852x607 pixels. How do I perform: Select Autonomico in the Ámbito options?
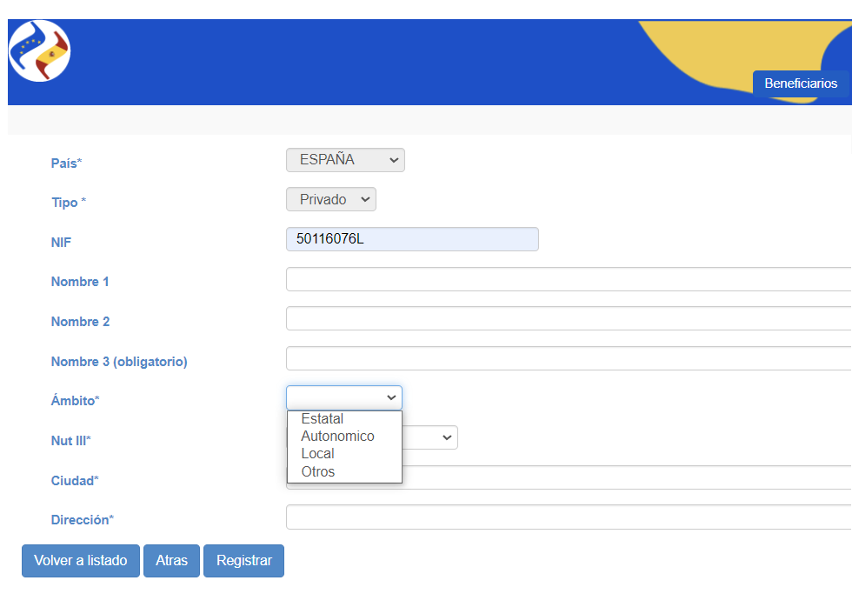[337, 437]
